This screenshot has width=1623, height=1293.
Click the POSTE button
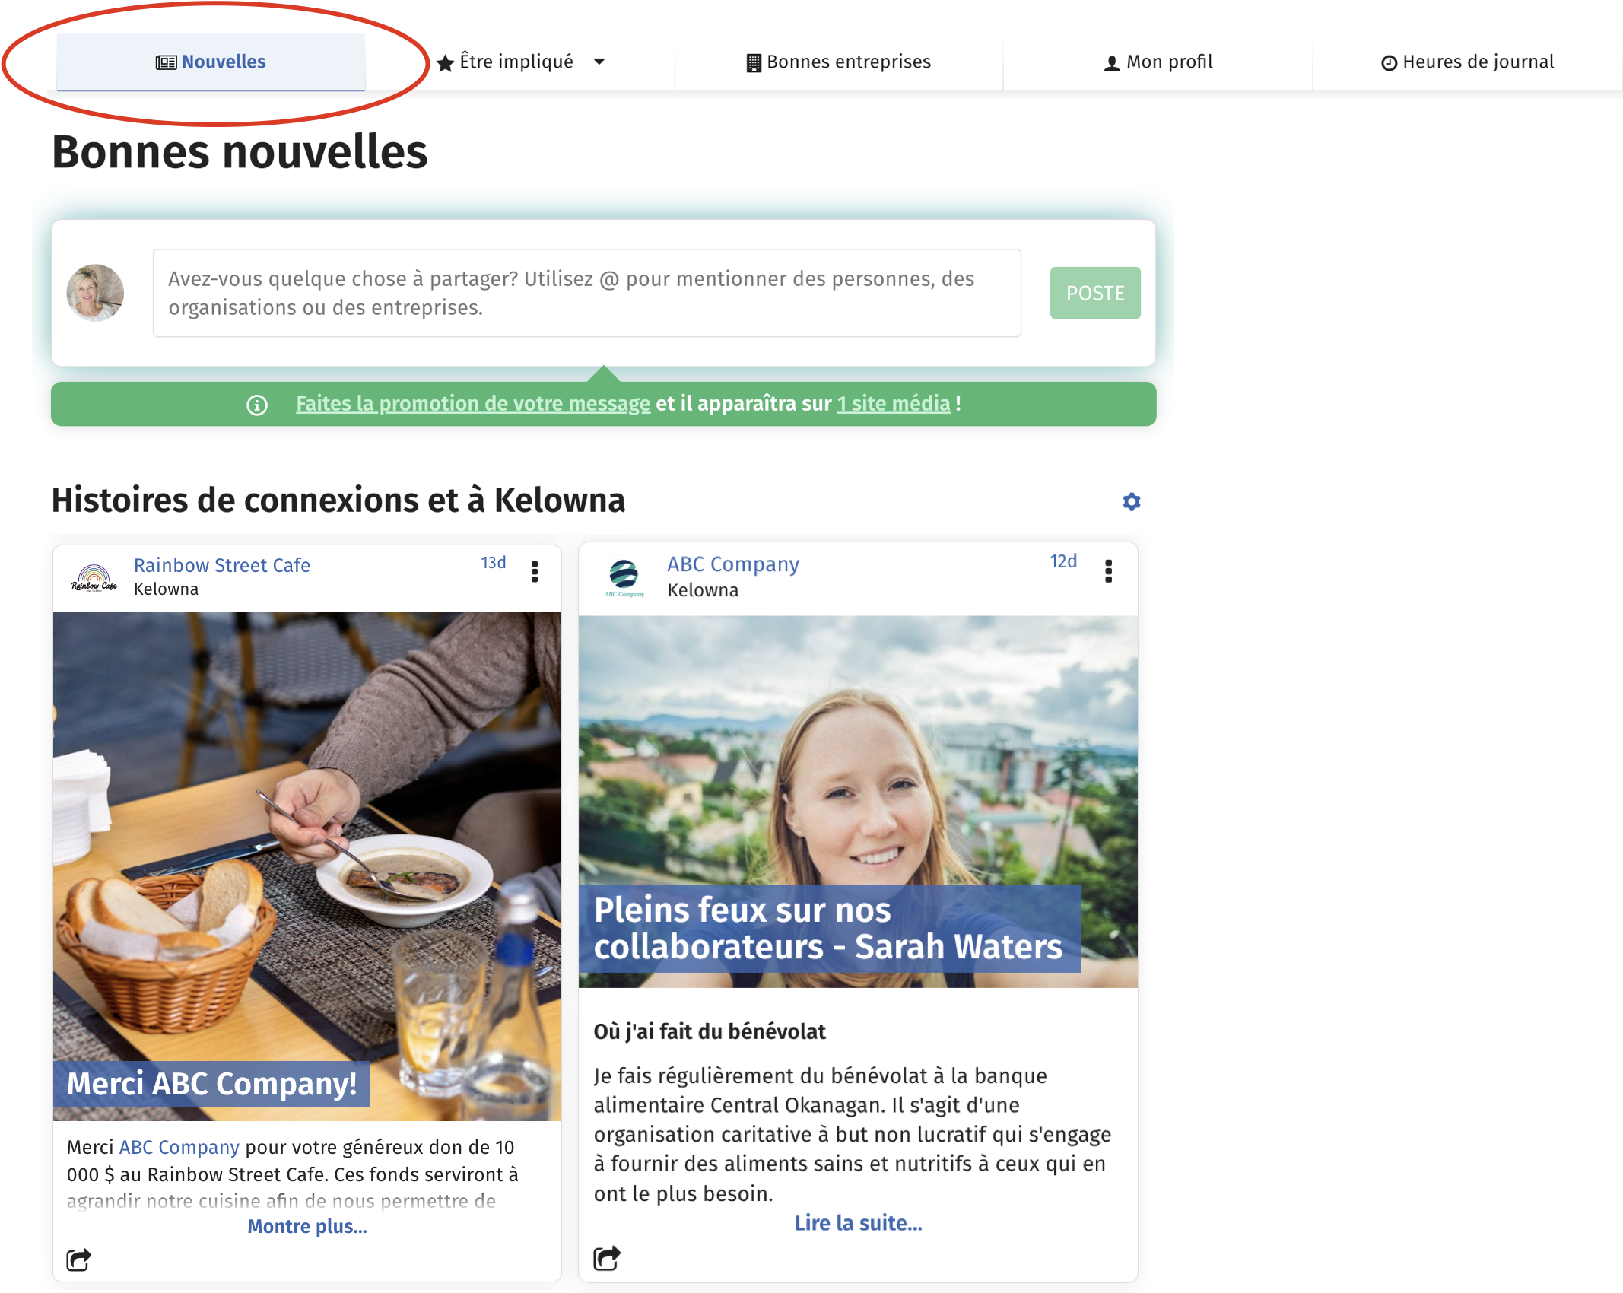[x=1094, y=293]
